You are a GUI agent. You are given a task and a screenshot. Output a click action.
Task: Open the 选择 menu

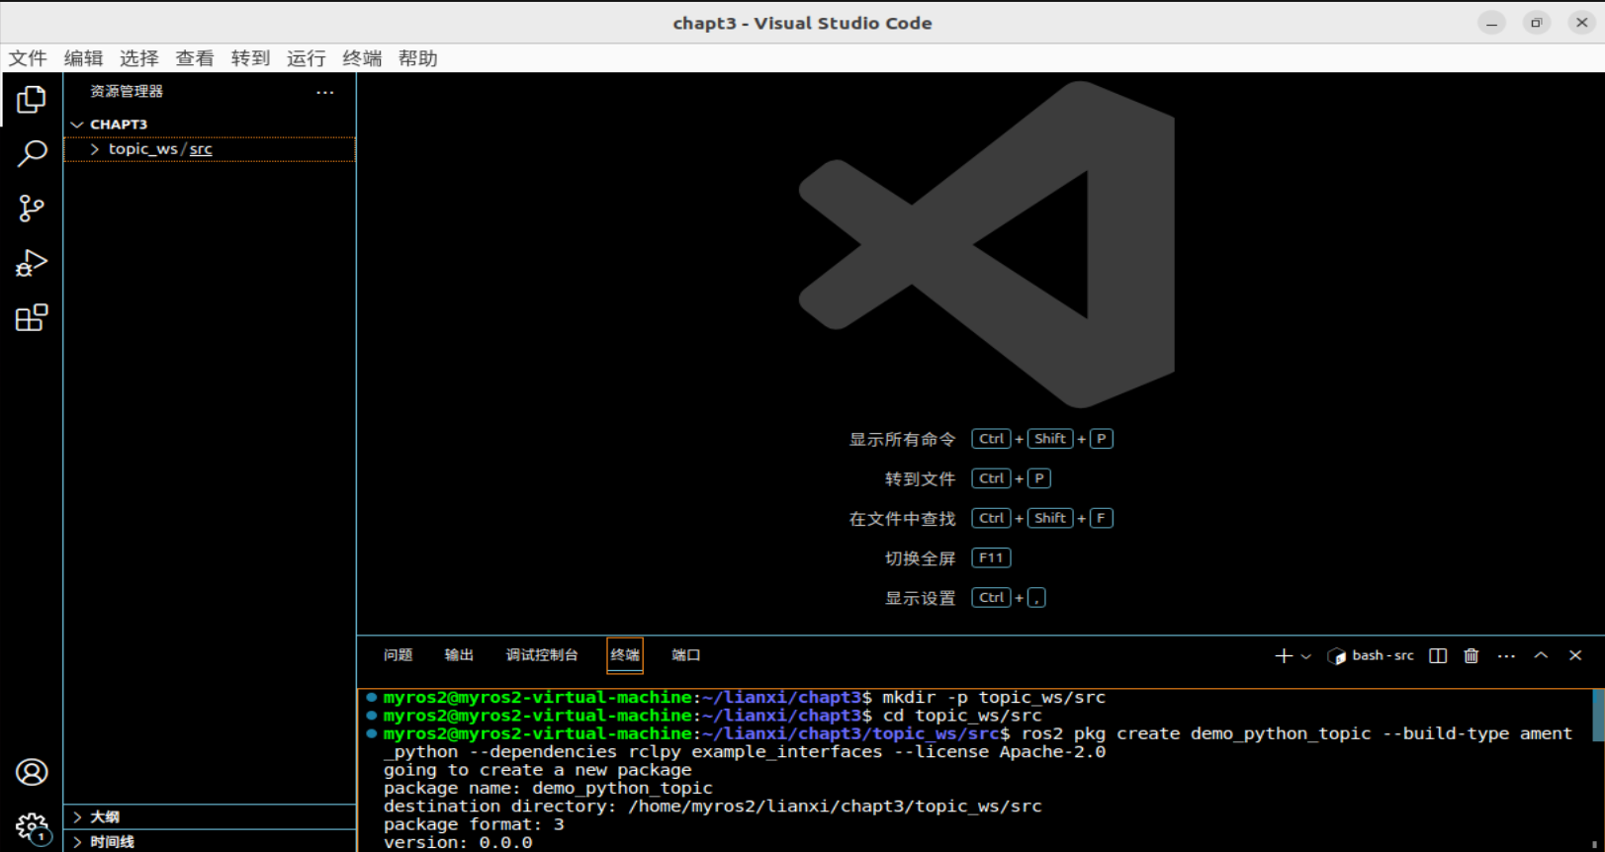139,58
